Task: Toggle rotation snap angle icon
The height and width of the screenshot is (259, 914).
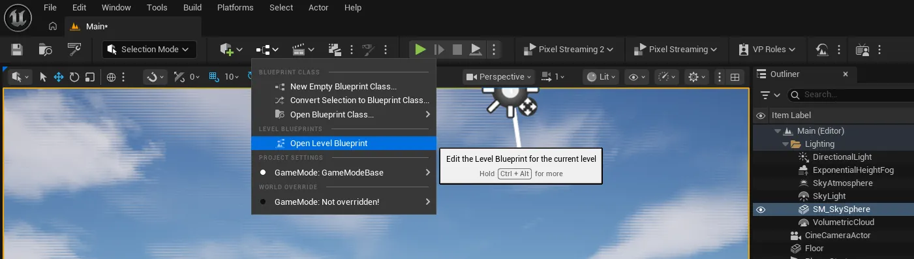Action: click(x=179, y=77)
